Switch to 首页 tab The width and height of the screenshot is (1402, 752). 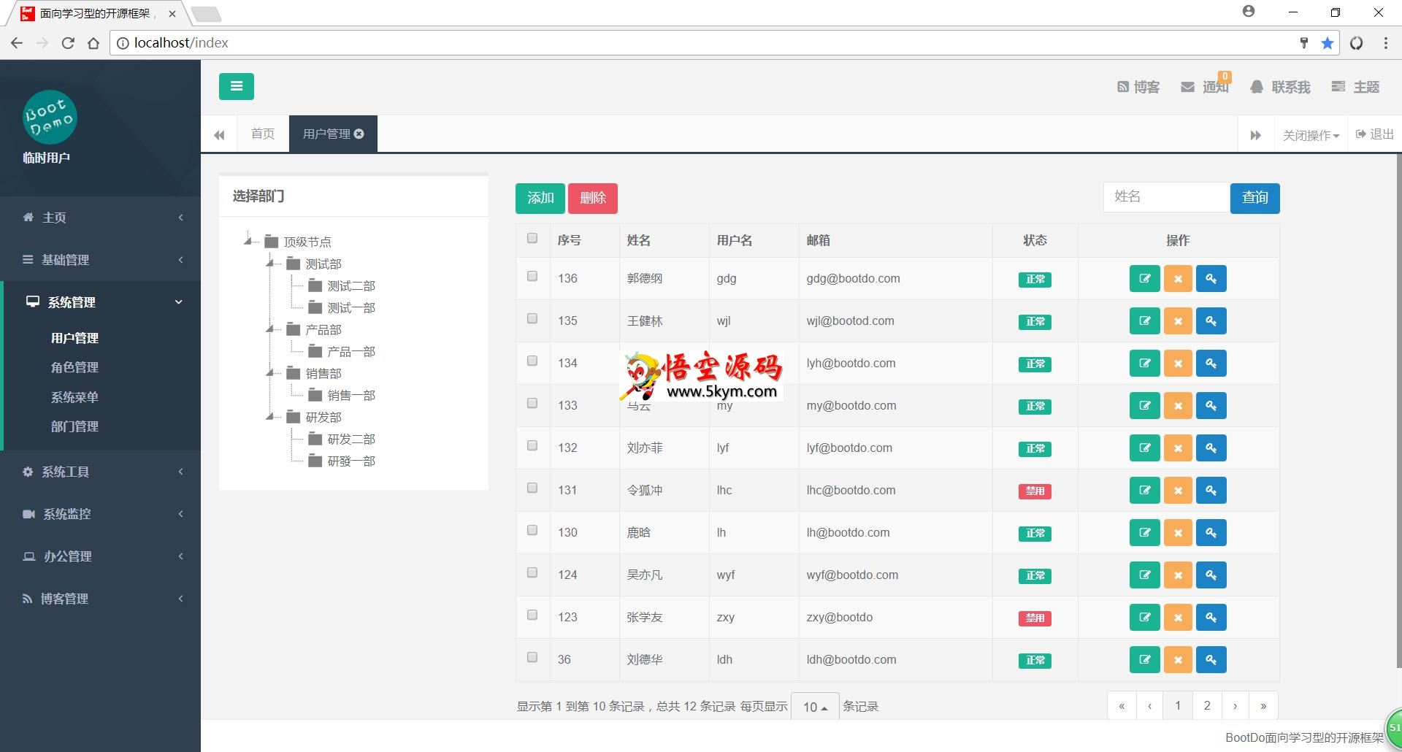[263, 134]
